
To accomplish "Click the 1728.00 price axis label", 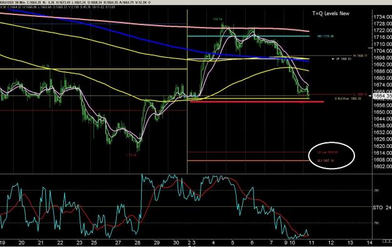I will coord(382,24).
